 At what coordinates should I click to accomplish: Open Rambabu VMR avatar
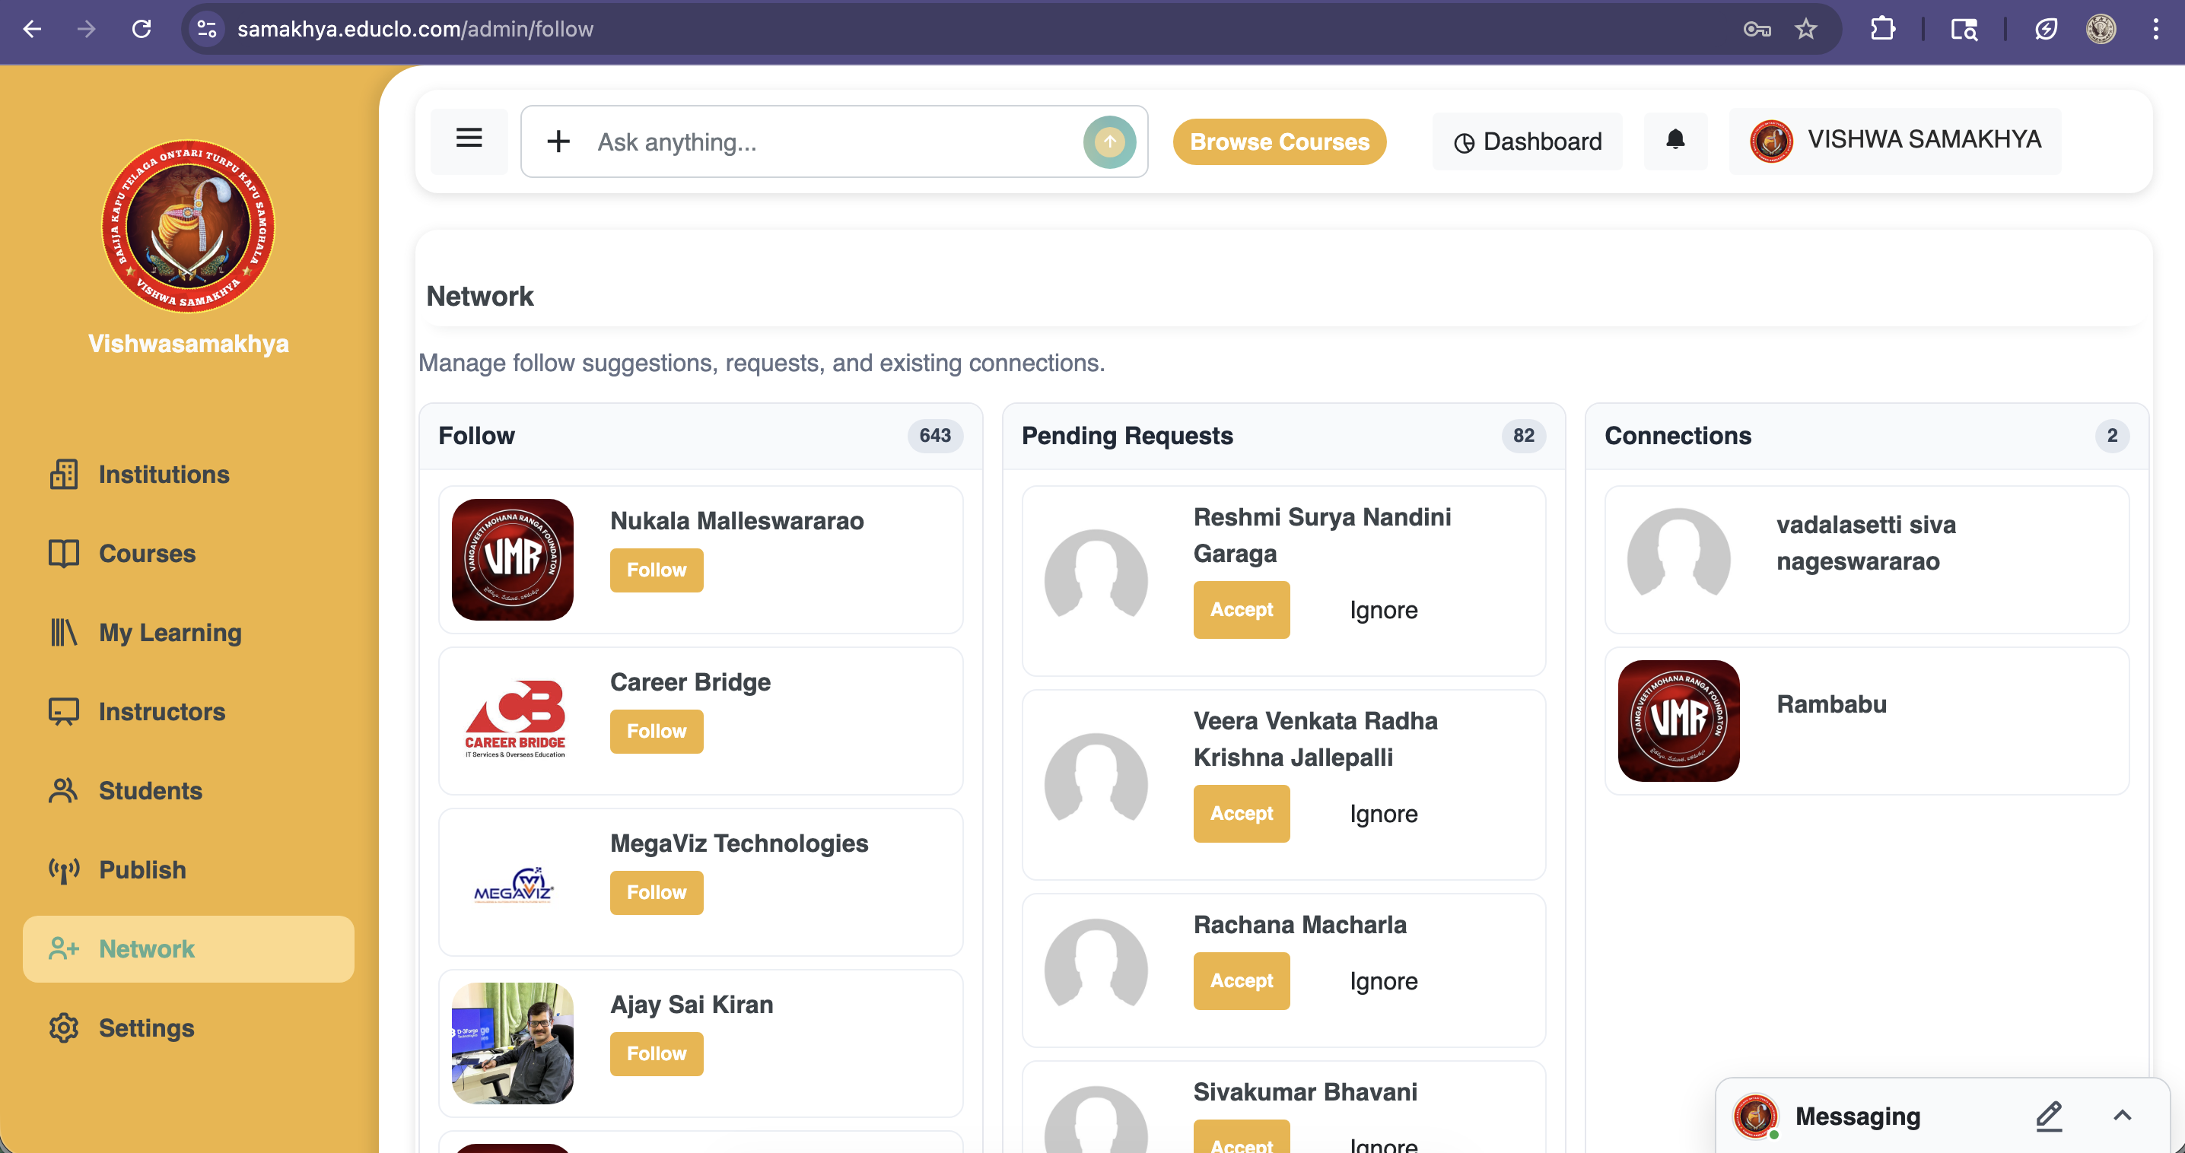click(x=1678, y=721)
